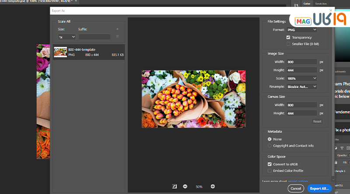The height and width of the screenshot is (194, 350).
Task: Open the Resample dropdown Bicubic Aut...
Action: click(x=302, y=87)
